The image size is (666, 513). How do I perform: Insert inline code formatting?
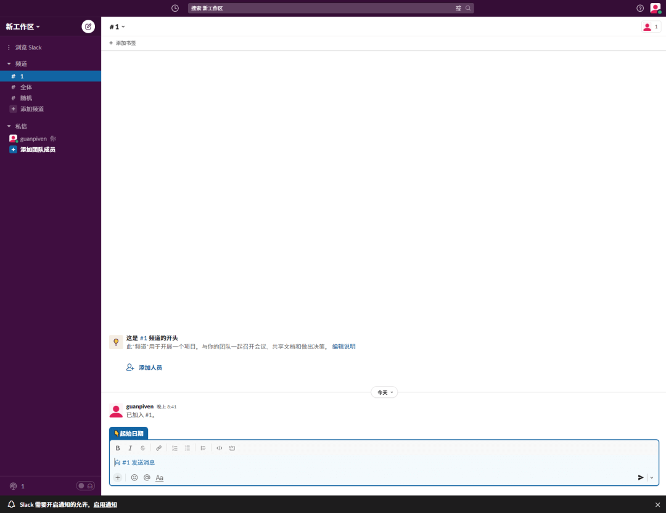tap(219, 448)
